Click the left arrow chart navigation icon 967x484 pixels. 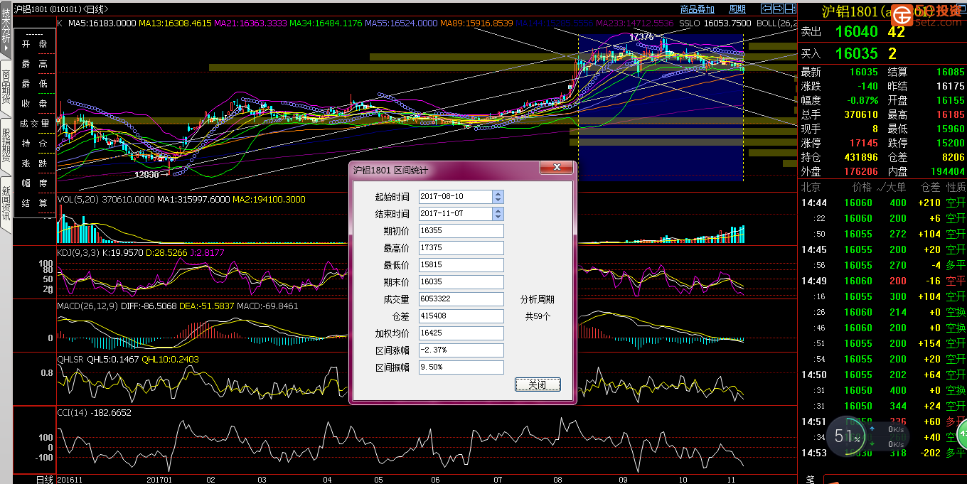(766, 9)
